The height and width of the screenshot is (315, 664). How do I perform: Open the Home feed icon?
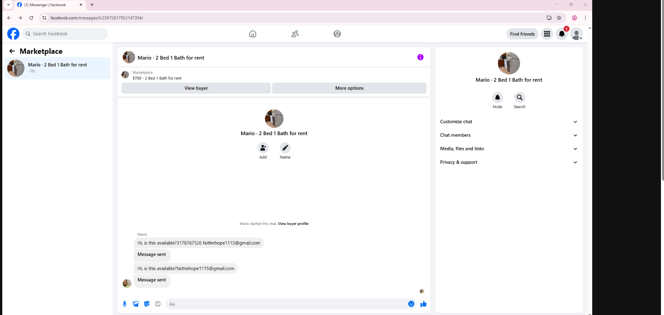[253, 34]
